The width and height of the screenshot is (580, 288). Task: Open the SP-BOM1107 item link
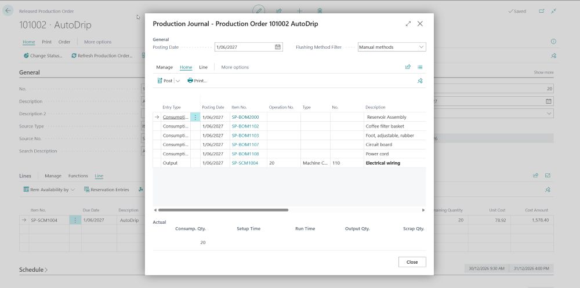click(245, 144)
